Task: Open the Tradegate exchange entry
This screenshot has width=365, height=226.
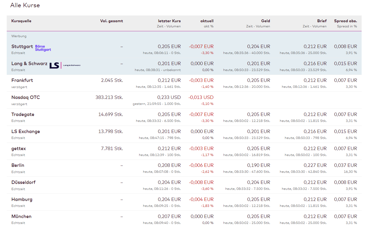Action: pos(23,114)
